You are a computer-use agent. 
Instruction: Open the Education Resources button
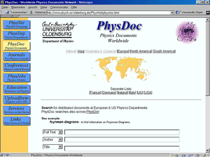pyautogui.click(x=17, y=89)
